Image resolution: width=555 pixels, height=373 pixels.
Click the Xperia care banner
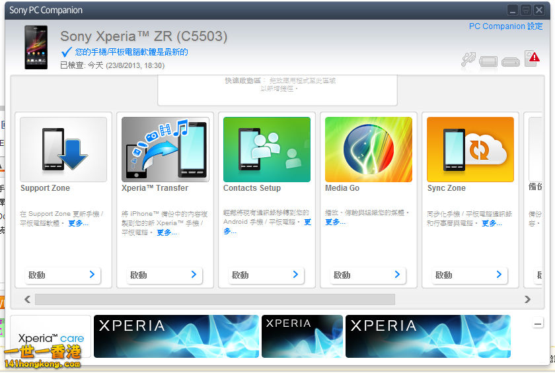point(51,337)
